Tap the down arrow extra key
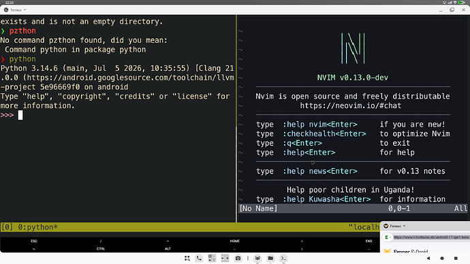The width and height of the screenshot is (470, 264). tap(302, 249)
